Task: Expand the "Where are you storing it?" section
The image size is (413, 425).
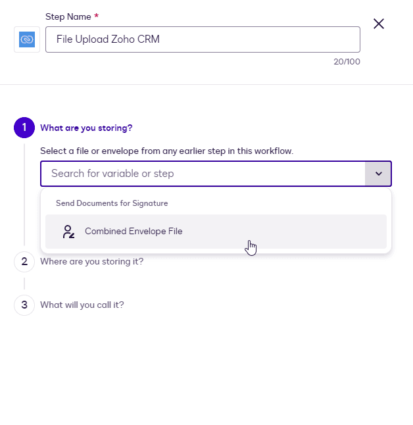Action: [x=91, y=261]
